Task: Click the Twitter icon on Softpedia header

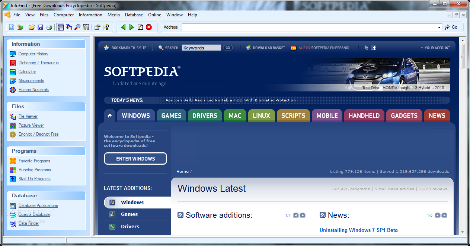Action: point(367,48)
